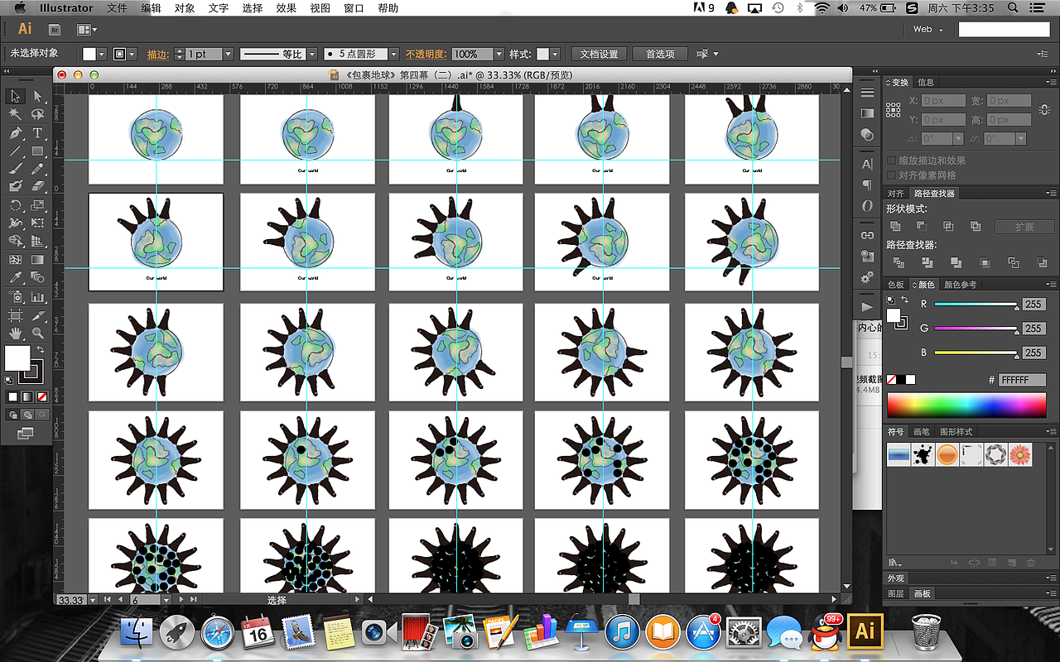Choose the Rectangle tool
The image size is (1060, 662).
[37, 151]
